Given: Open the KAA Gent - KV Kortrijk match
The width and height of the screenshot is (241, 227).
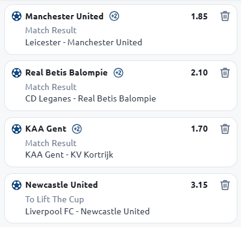Looking at the screenshot, I should tap(69, 155).
